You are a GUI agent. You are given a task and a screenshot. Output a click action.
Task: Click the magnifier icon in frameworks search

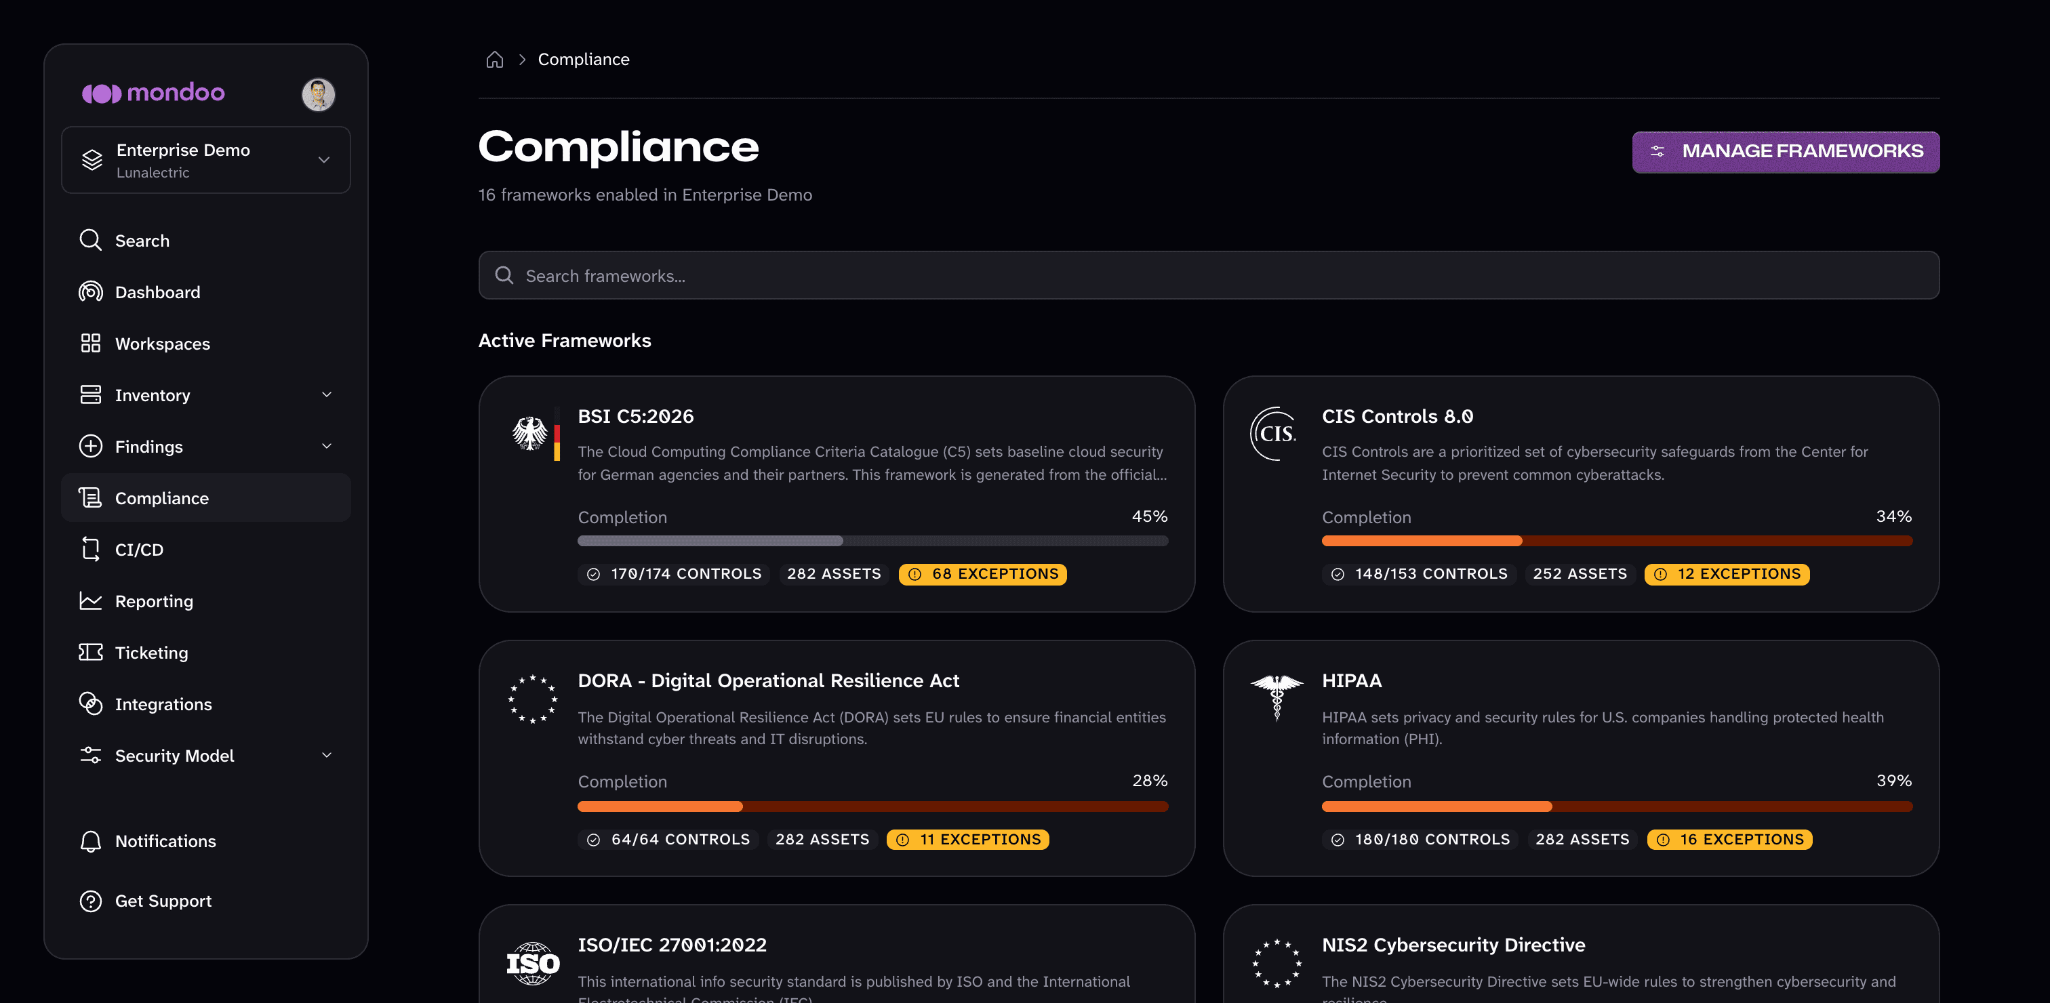(x=504, y=275)
